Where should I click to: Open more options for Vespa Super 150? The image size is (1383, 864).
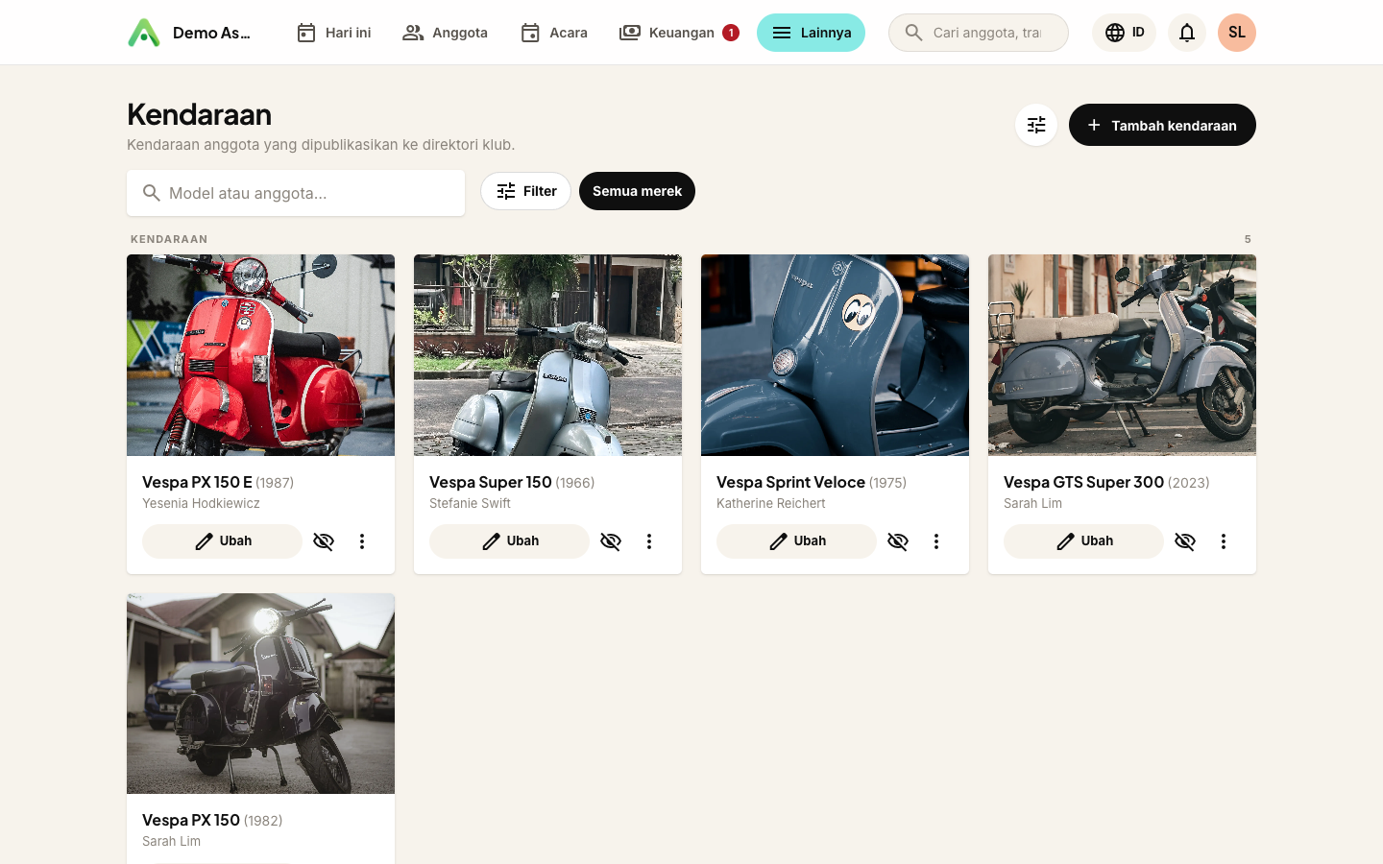tap(649, 541)
